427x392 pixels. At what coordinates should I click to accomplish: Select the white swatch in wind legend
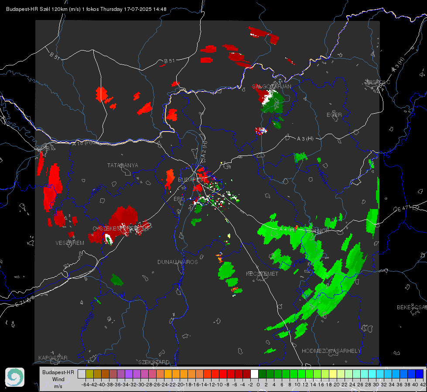(254, 374)
